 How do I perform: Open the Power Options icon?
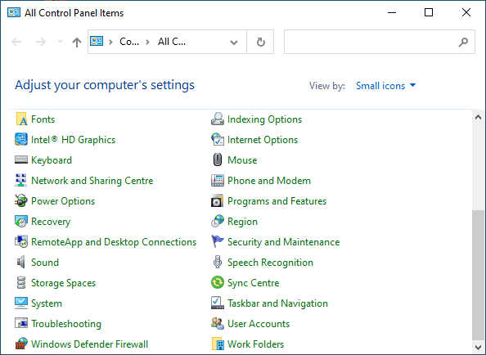coord(21,201)
